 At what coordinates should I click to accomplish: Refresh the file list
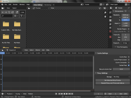click(x=13, y=12)
